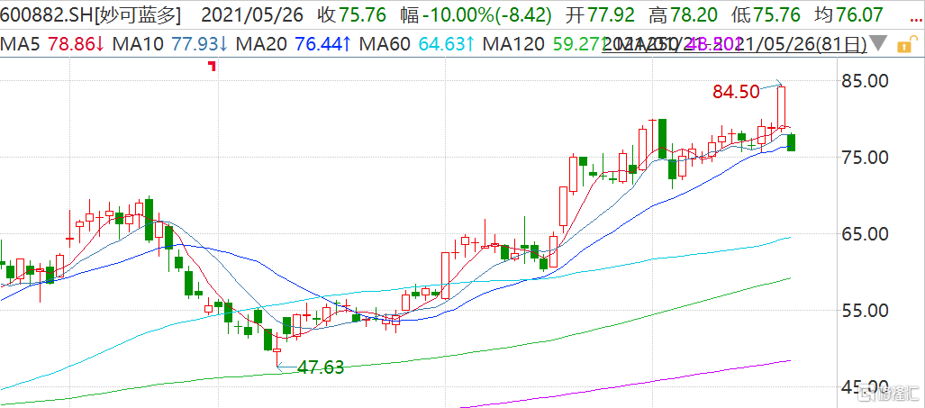
Task: Click the 85.00 price axis label
Action: click(x=866, y=79)
